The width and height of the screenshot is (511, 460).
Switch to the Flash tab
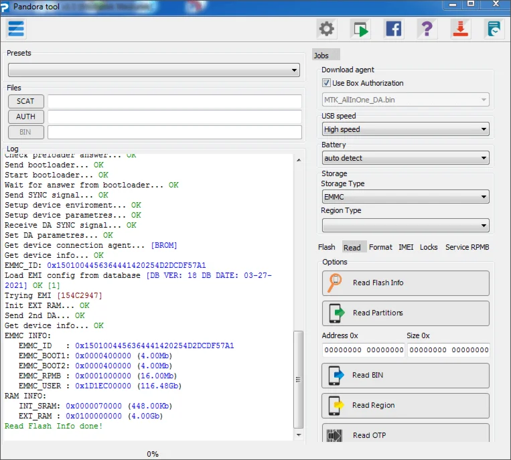pos(327,247)
